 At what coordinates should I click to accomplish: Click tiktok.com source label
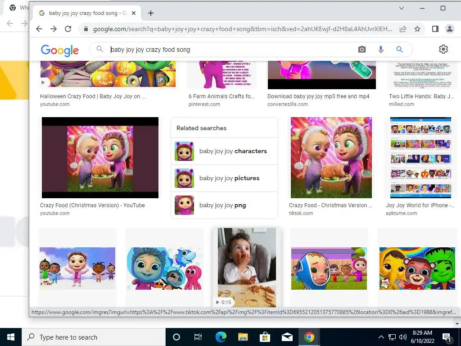pyautogui.click(x=301, y=213)
